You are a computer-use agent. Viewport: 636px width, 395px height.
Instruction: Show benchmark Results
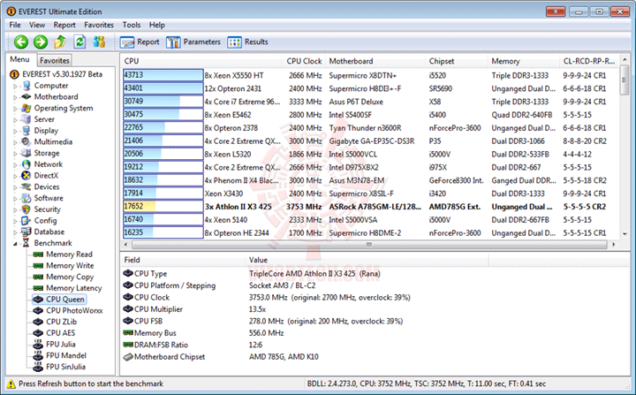pos(247,42)
